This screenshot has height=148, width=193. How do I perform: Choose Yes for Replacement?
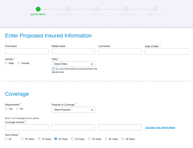(x=6, y=109)
